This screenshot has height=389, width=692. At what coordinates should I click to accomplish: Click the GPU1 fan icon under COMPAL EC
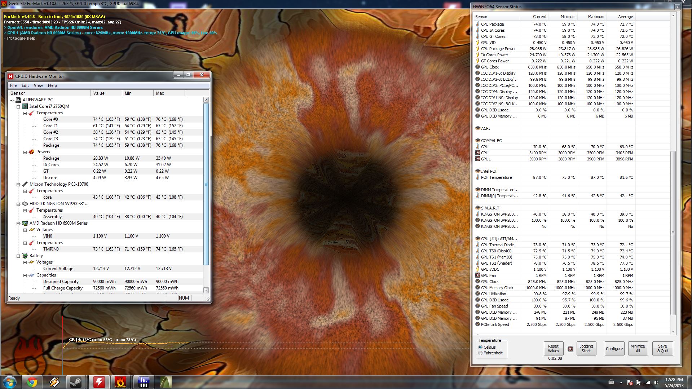[477, 159]
